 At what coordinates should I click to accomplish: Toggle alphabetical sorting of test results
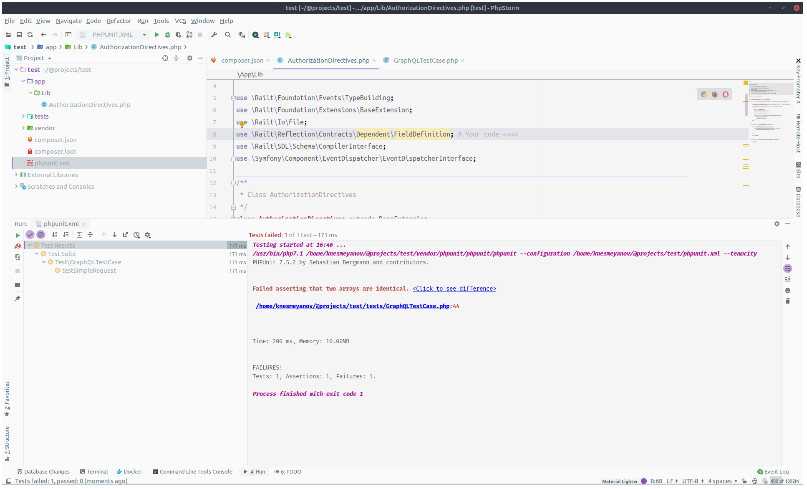tap(54, 235)
